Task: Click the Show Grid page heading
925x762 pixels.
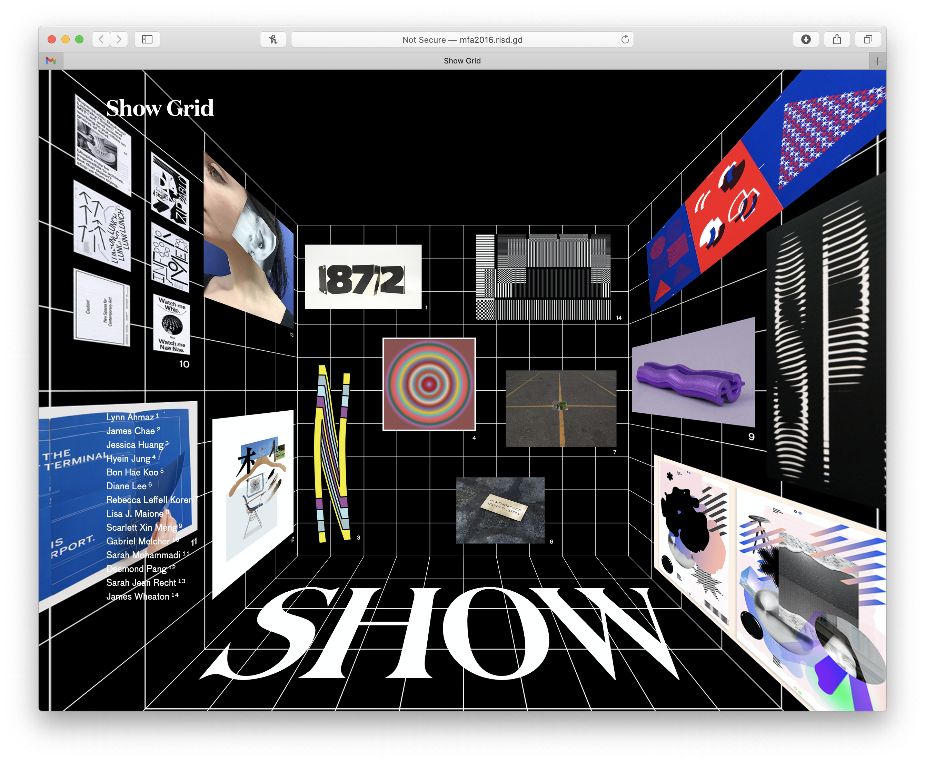Action: [x=160, y=108]
